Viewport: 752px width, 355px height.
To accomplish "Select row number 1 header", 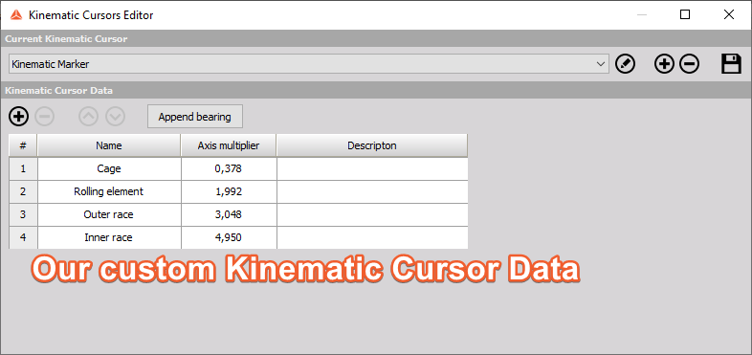I will coord(23,168).
